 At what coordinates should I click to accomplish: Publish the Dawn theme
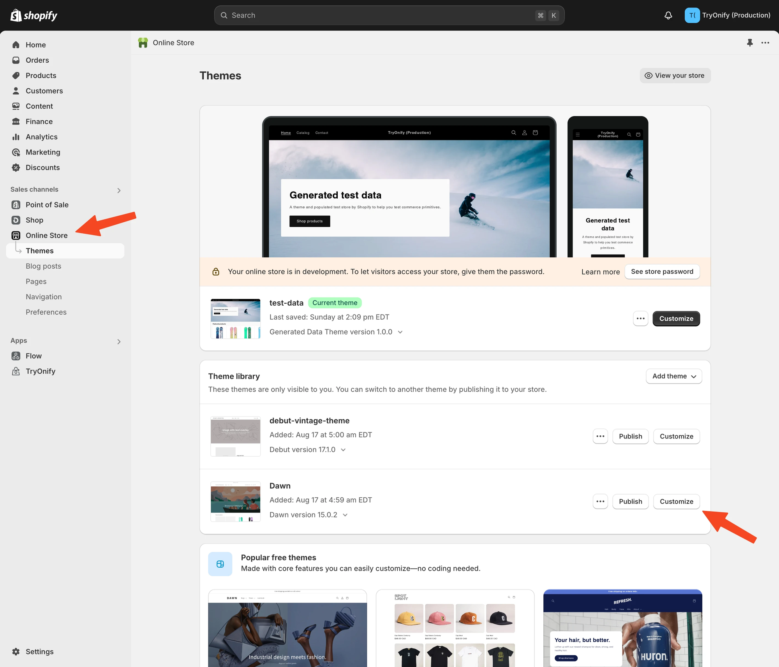tap(630, 502)
